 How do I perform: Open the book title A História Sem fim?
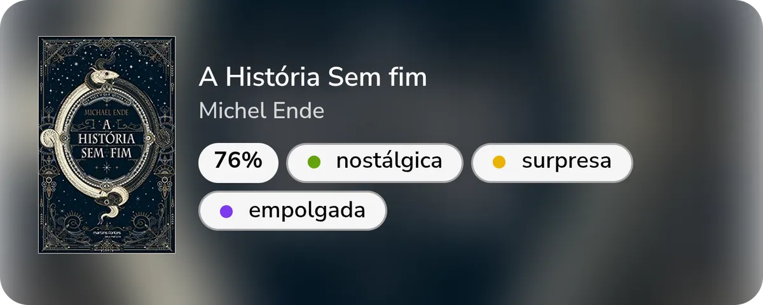[x=313, y=78]
